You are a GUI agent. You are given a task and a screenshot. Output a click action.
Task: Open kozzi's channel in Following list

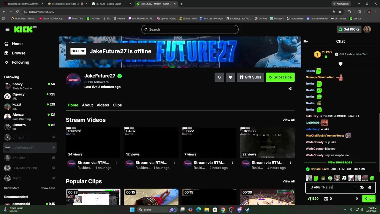(x=30, y=106)
